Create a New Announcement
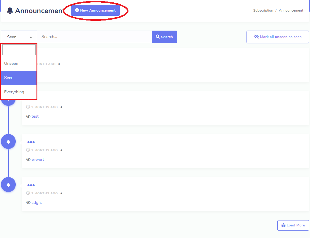310x238 pixels. pos(95,10)
